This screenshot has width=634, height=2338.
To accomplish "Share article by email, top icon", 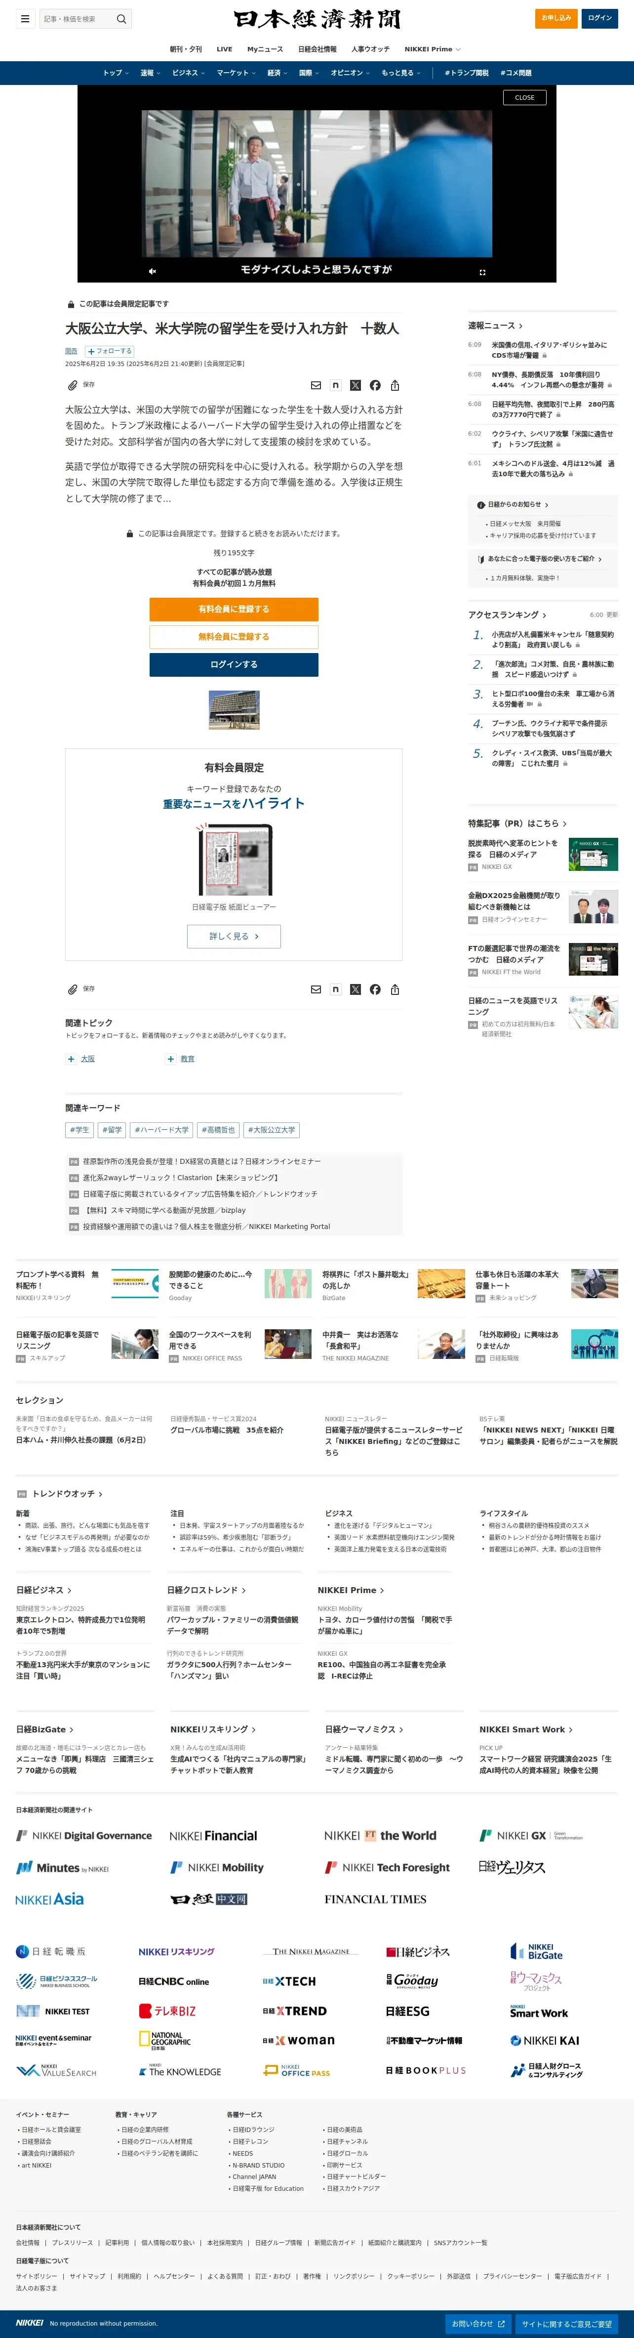I will click(x=316, y=385).
